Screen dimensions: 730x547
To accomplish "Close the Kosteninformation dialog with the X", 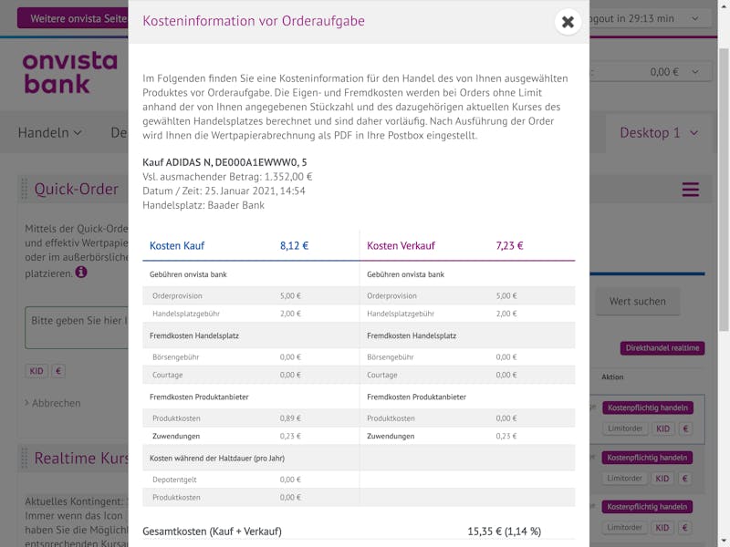I will (x=568, y=22).
